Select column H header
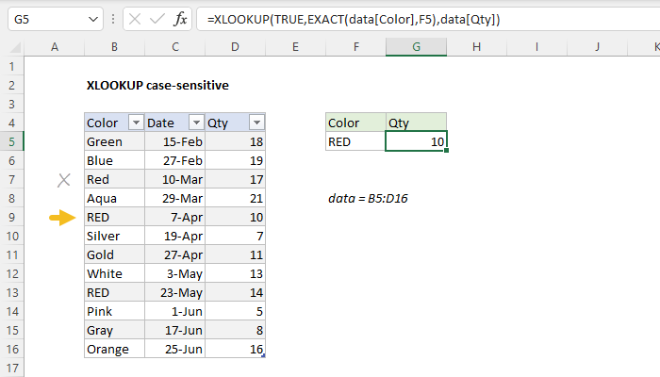660x377 pixels. 476,47
